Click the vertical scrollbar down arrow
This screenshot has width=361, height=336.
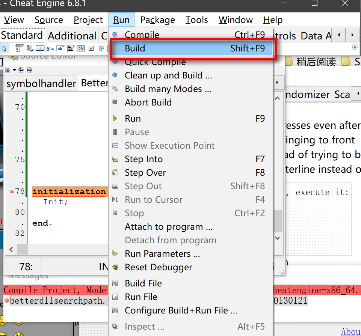pyautogui.click(x=278, y=238)
